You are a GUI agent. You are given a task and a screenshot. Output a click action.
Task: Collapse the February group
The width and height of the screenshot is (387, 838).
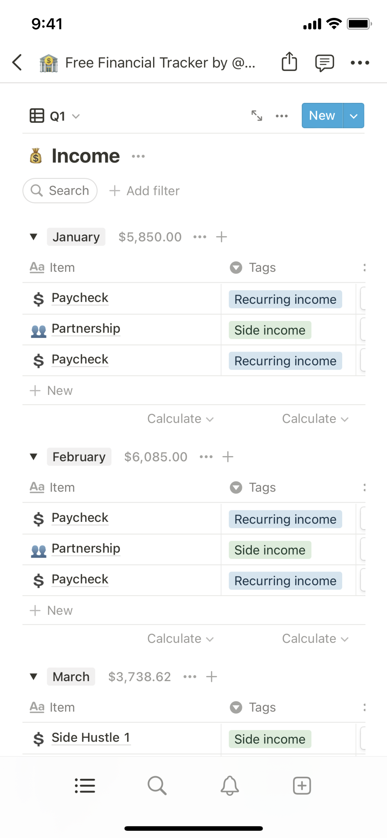coord(33,456)
